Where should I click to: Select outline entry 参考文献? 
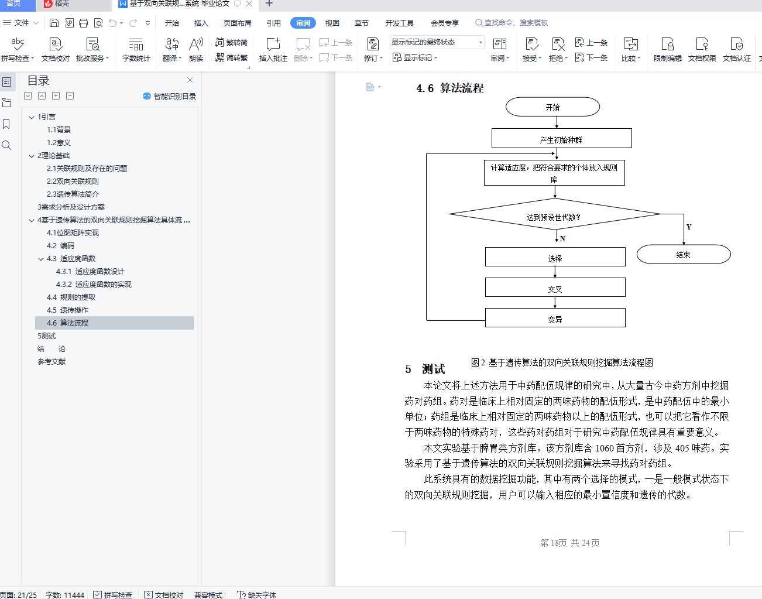[x=52, y=362]
